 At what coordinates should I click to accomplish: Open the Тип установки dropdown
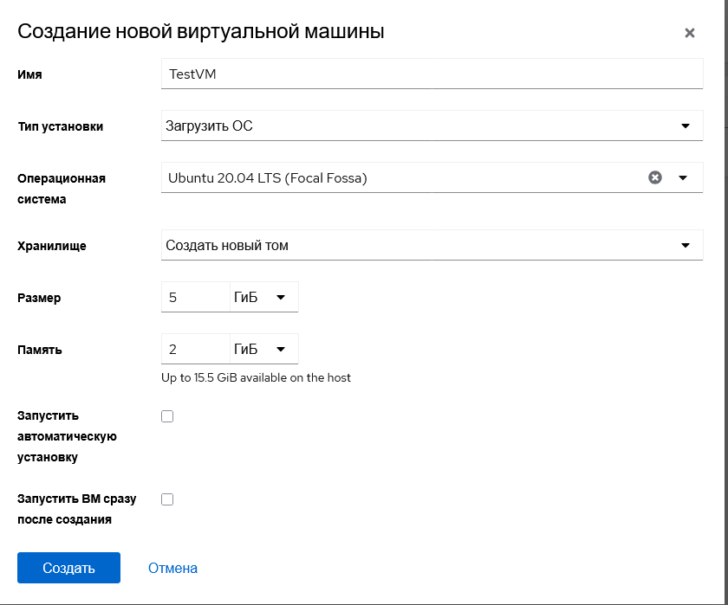click(x=432, y=126)
